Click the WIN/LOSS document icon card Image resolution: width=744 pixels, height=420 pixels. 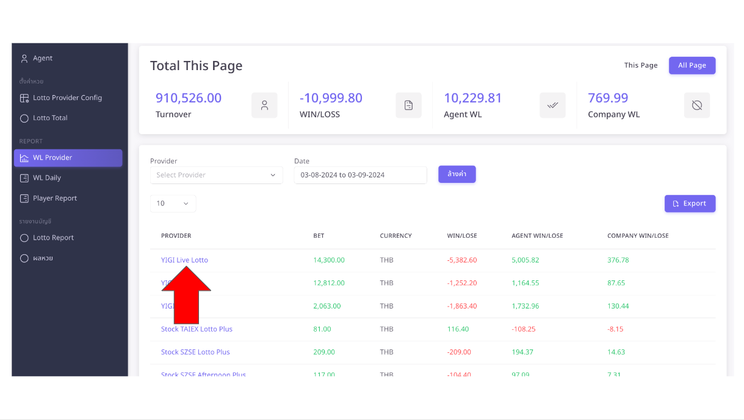click(x=408, y=105)
